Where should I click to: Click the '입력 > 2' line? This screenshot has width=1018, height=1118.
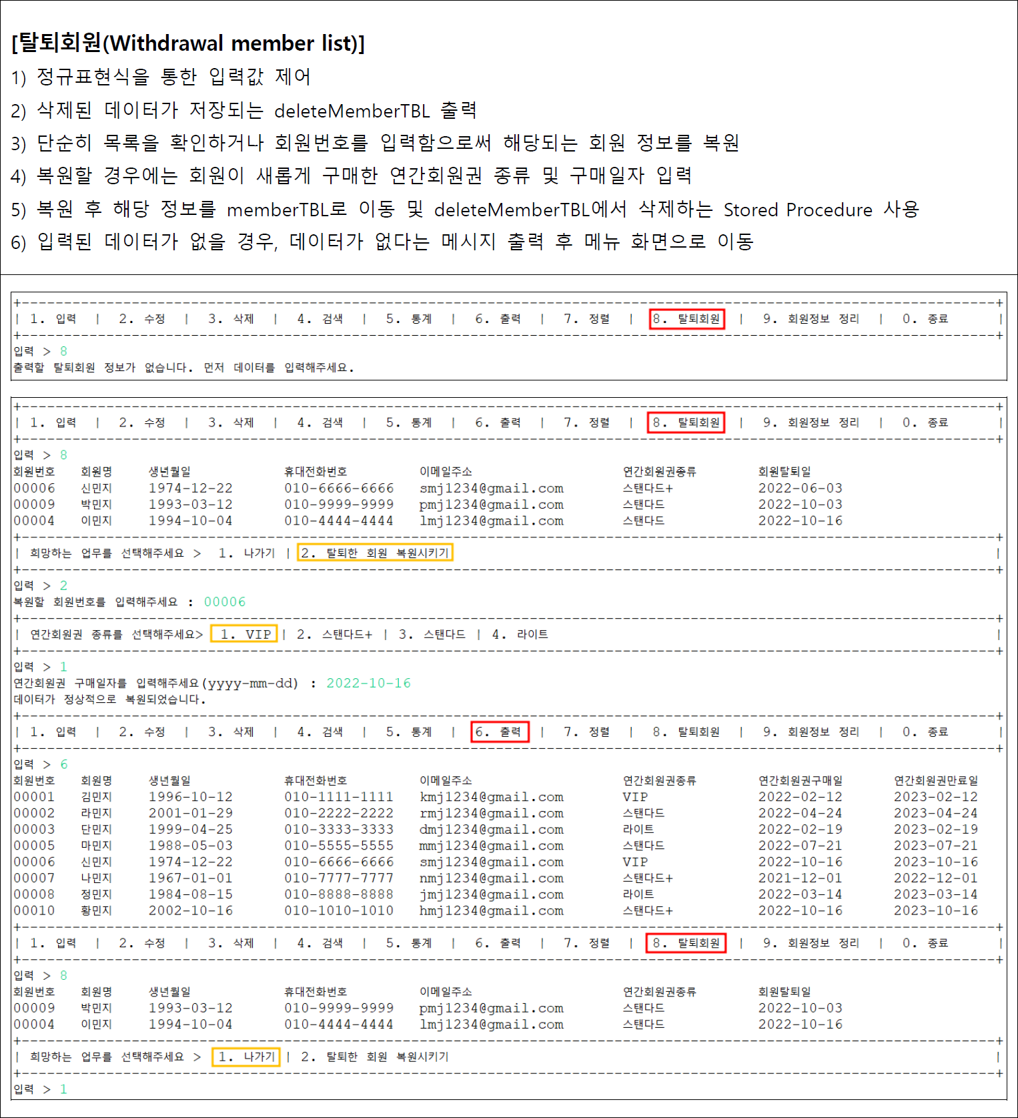(x=41, y=585)
